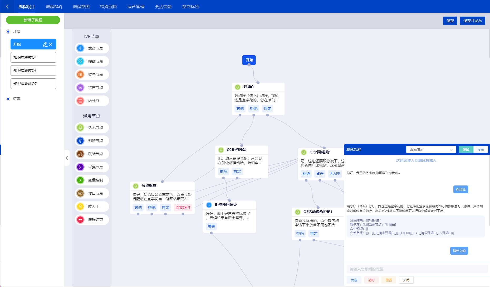Open the 知识库跳转Q4 subflow item

[33, 57]
